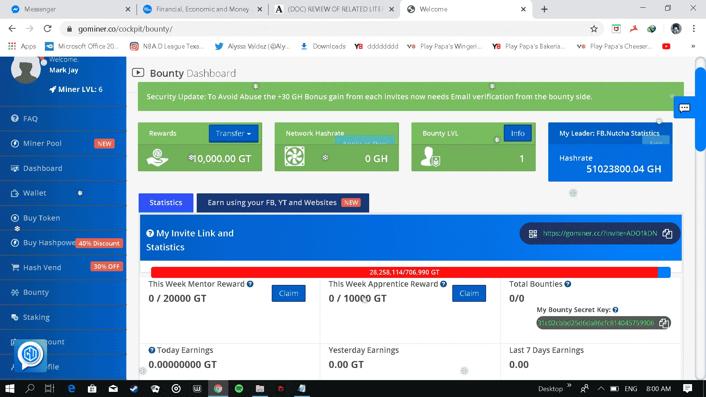Click the Miner LVL: 6 label
706x397 pixels.
[76, 89]
